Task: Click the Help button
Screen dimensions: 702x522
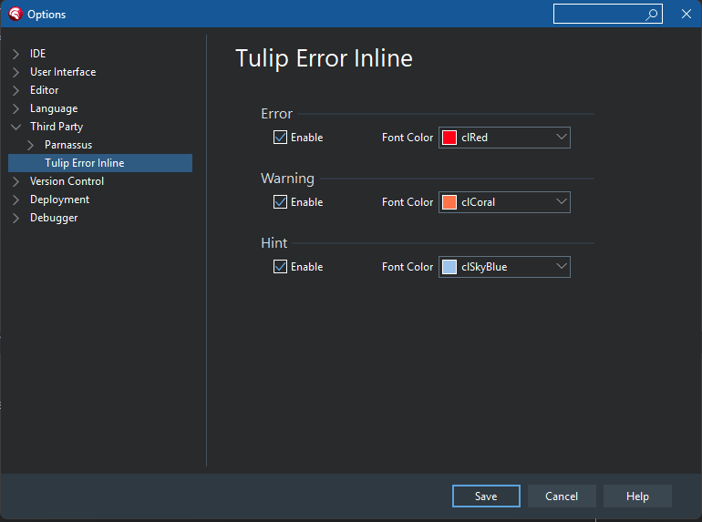Action: (x=637, y=496)
